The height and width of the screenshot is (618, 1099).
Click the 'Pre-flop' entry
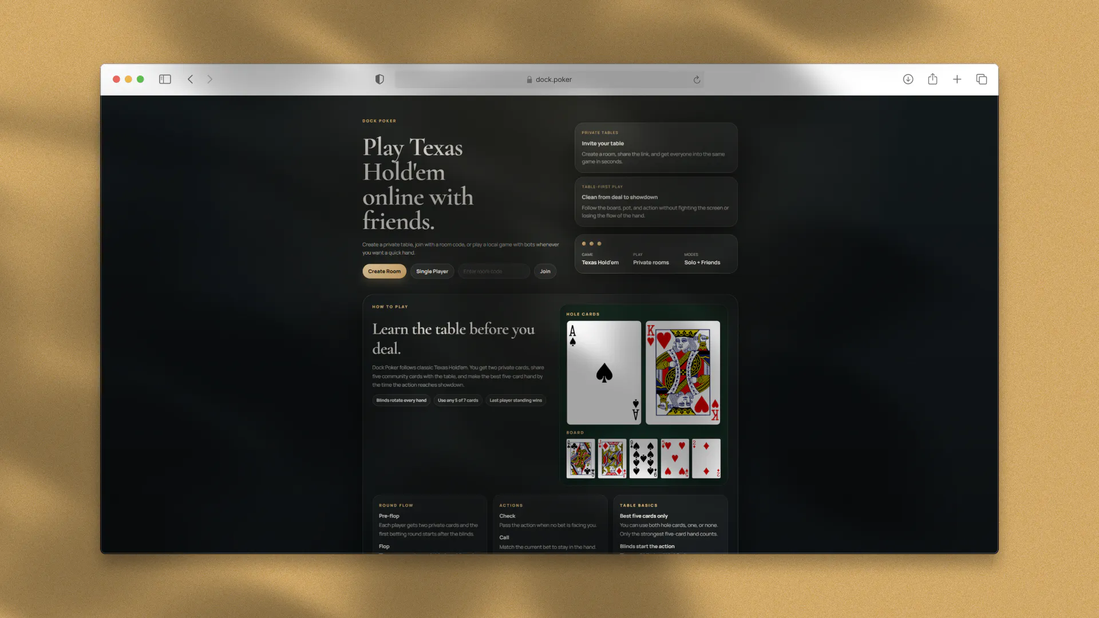click(x=389, y=516)
